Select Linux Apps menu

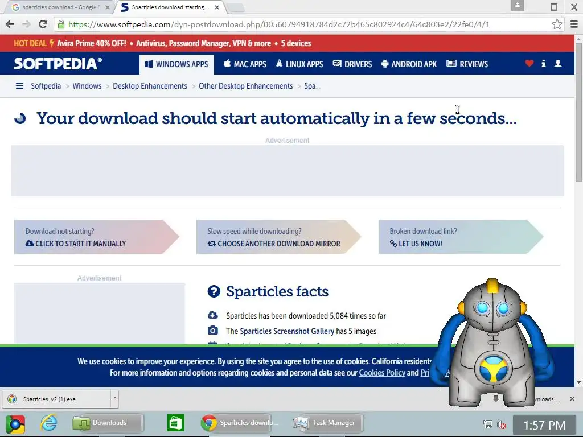click(299, 64)
